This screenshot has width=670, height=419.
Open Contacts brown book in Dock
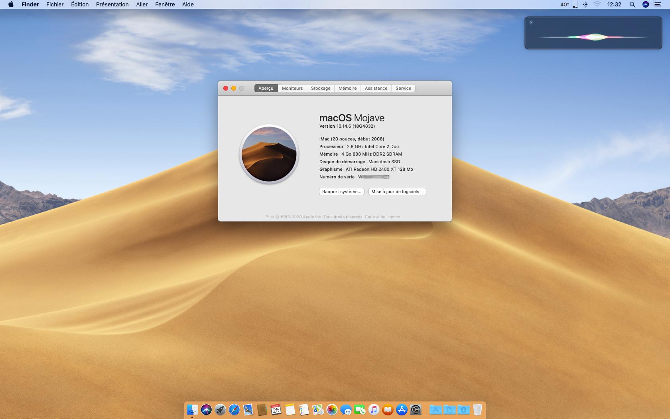tap(262, 409)
